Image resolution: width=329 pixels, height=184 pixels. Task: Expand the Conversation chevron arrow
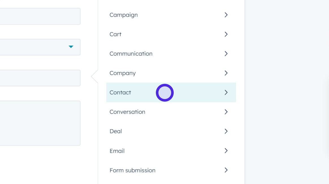[226, 112]
